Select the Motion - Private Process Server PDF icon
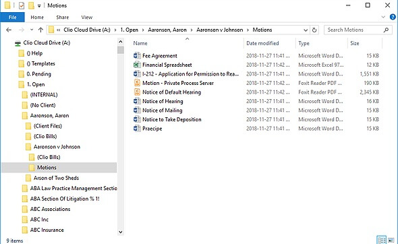 click(137, 83)
